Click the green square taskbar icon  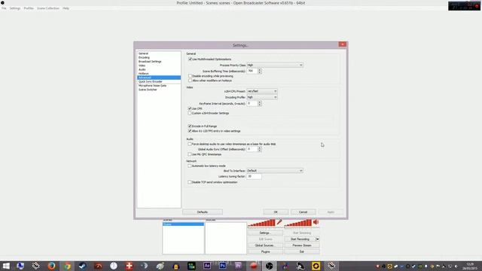[x=191, y=266]
